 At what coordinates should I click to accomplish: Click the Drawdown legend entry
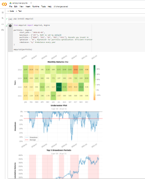(32, 137)
